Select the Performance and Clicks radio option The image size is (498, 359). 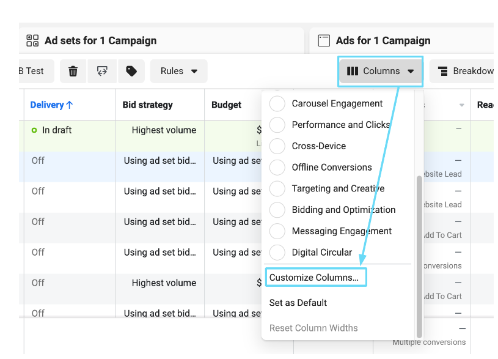click(x=277, y=125)
